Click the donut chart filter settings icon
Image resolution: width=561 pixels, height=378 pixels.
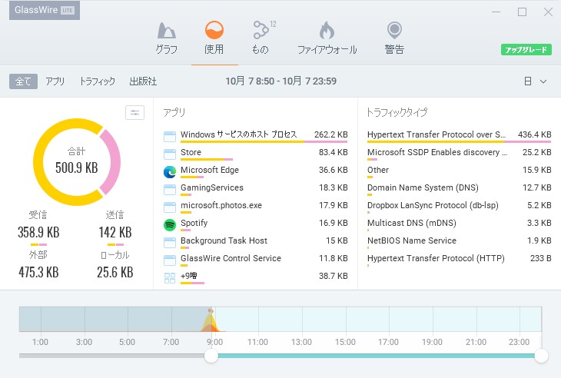(x=135, y=113)
